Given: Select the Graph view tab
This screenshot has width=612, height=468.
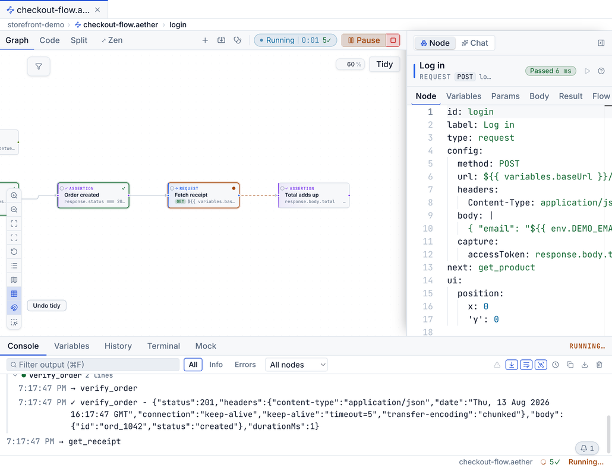Looking at the screenshot, I should pos(17,40).
